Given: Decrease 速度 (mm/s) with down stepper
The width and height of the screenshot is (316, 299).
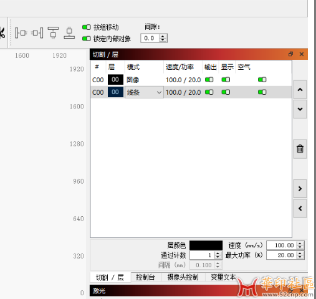Looking at the screenshot, I should pyautogui.click(x=300, y=247).
